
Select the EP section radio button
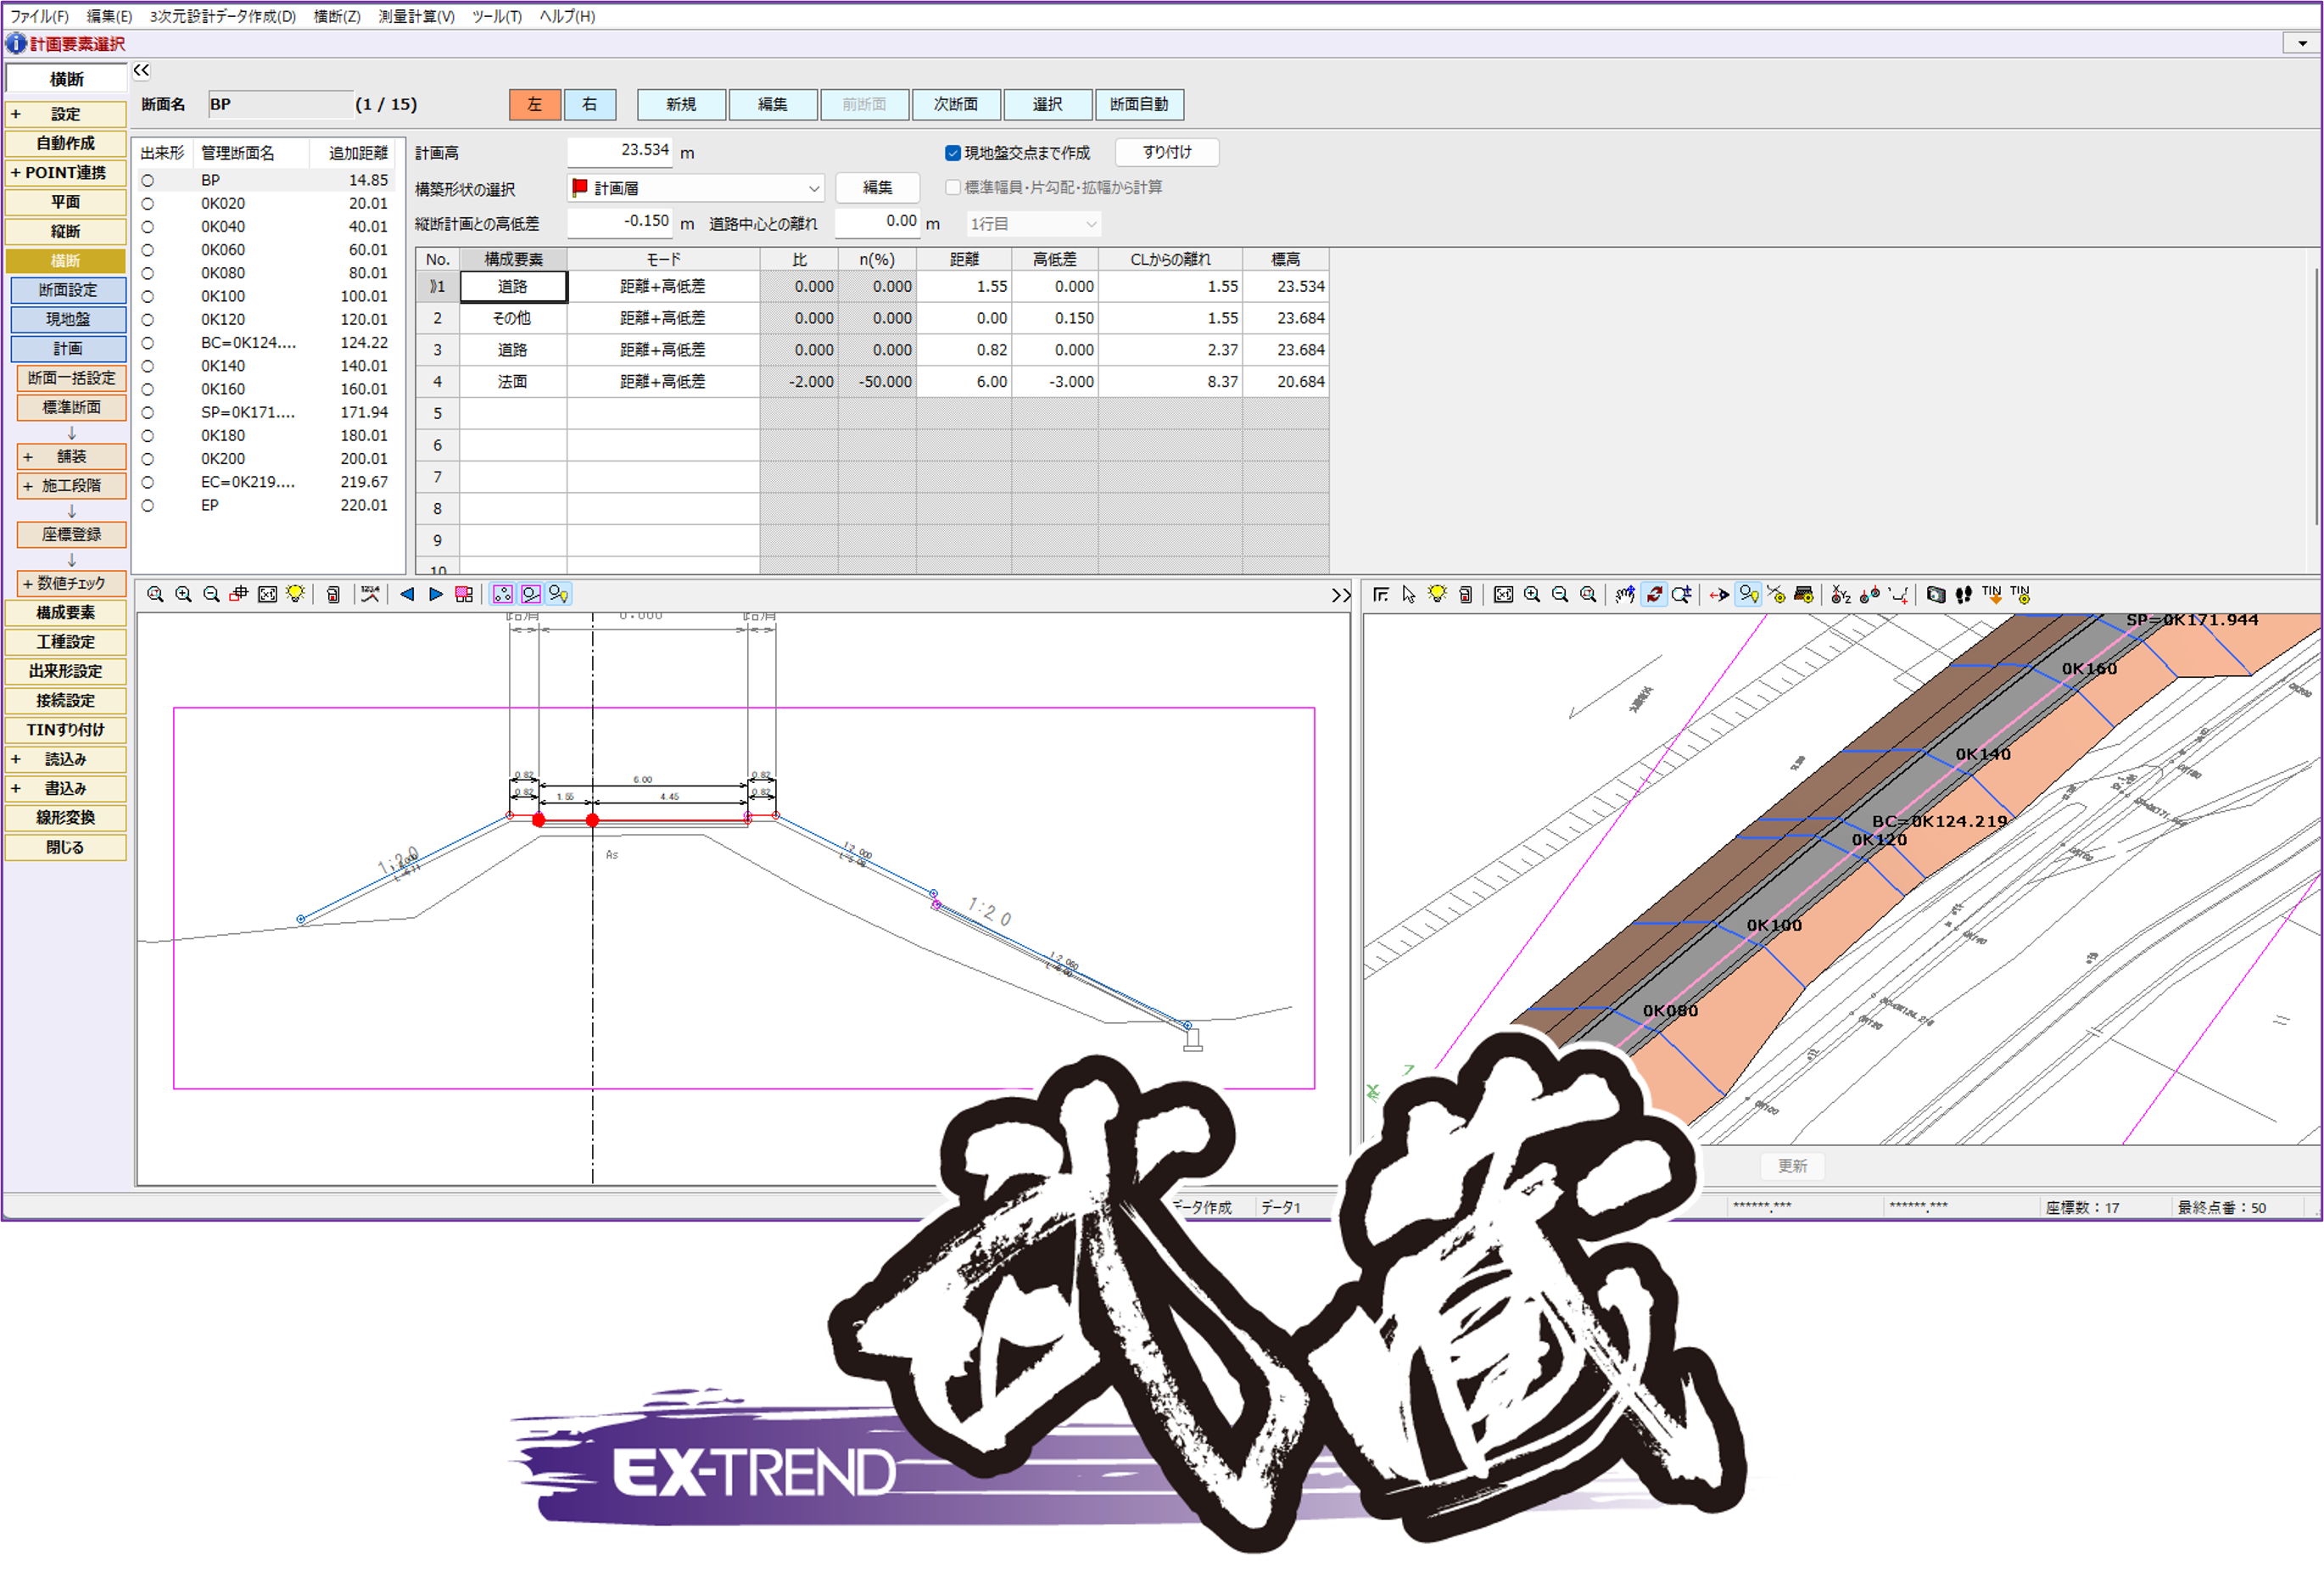(x=148, y=506)
